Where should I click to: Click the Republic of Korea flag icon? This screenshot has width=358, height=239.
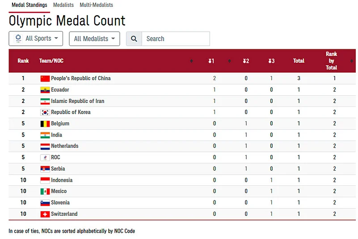[45, 112]
